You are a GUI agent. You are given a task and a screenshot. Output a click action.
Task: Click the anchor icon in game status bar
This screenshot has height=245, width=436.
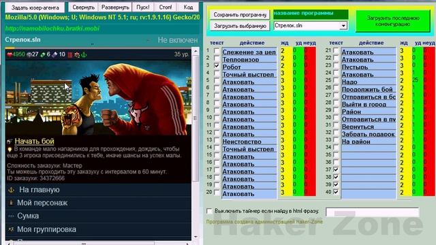pos(84,54)
